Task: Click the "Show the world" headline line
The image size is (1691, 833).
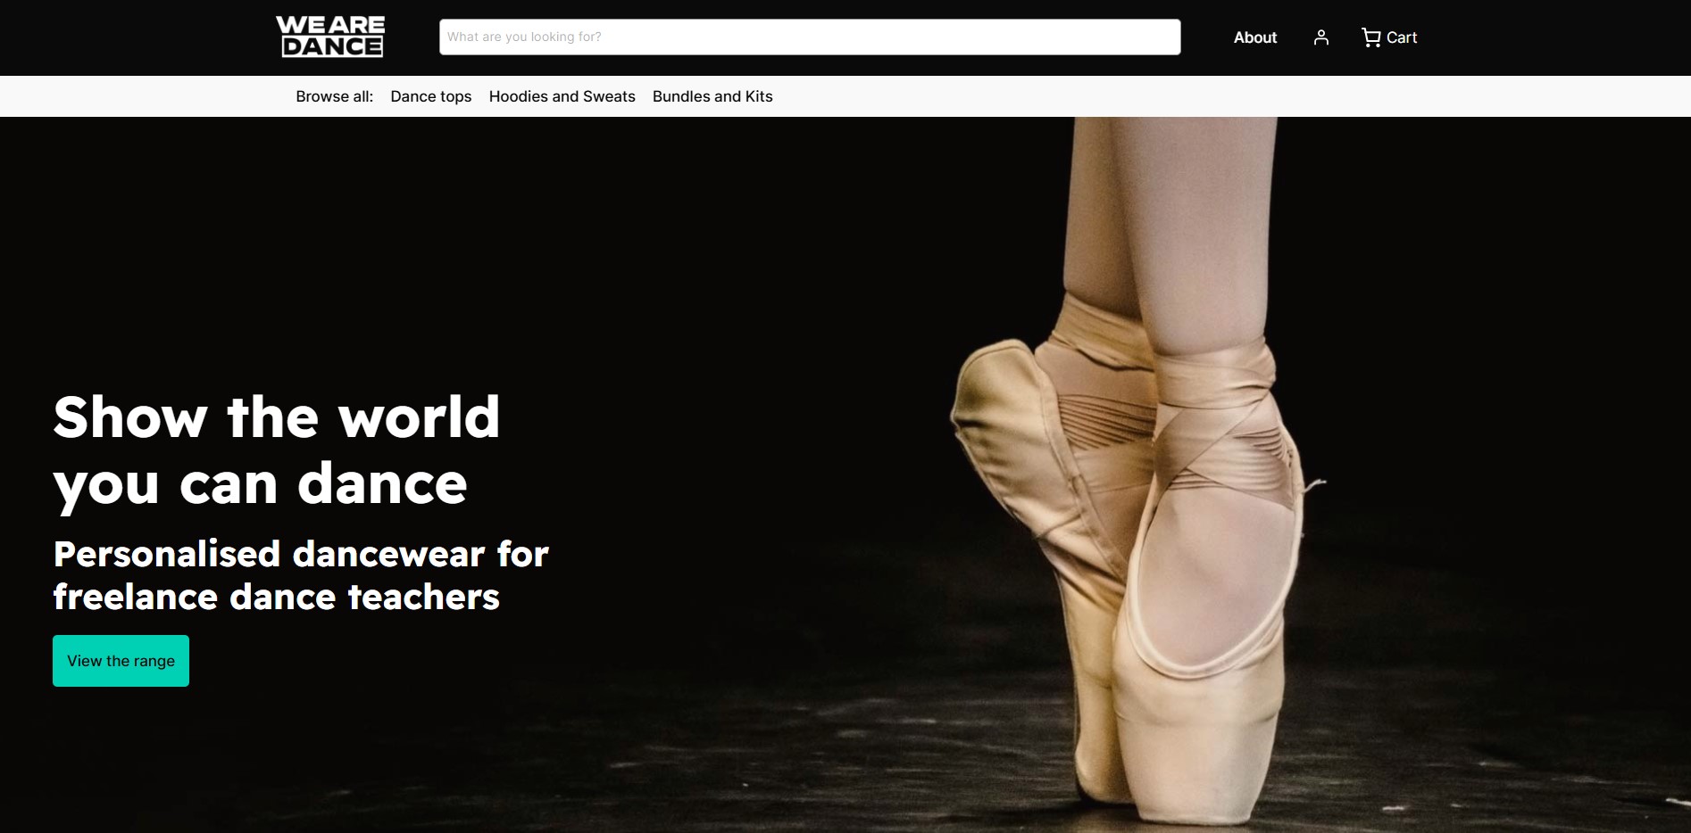Action: pyautogui.click(x=276, y=417)
